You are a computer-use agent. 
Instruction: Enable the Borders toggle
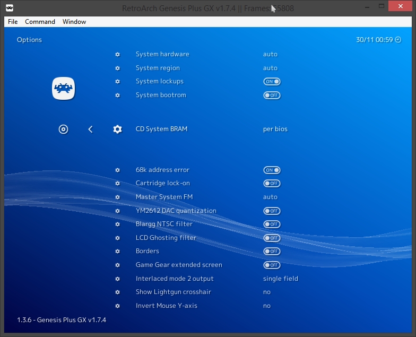click(x=272, y=252)
